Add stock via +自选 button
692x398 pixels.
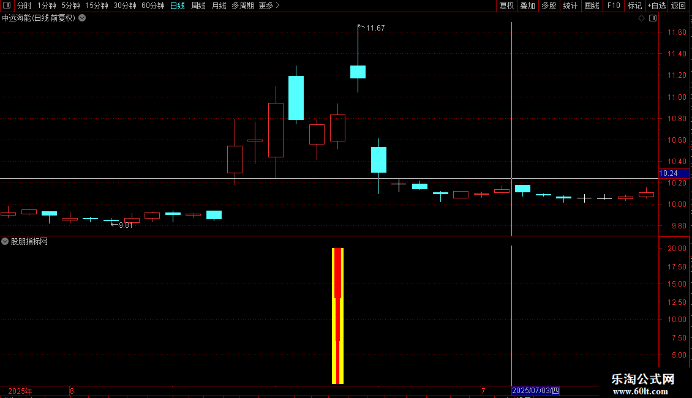(x=656, y=6)
